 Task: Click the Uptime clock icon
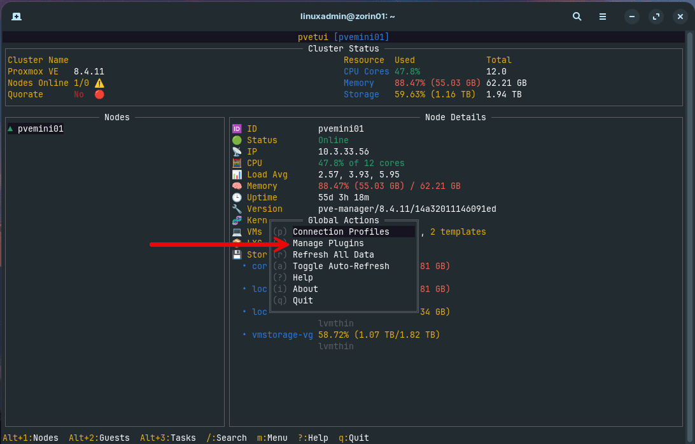point(237,197)
